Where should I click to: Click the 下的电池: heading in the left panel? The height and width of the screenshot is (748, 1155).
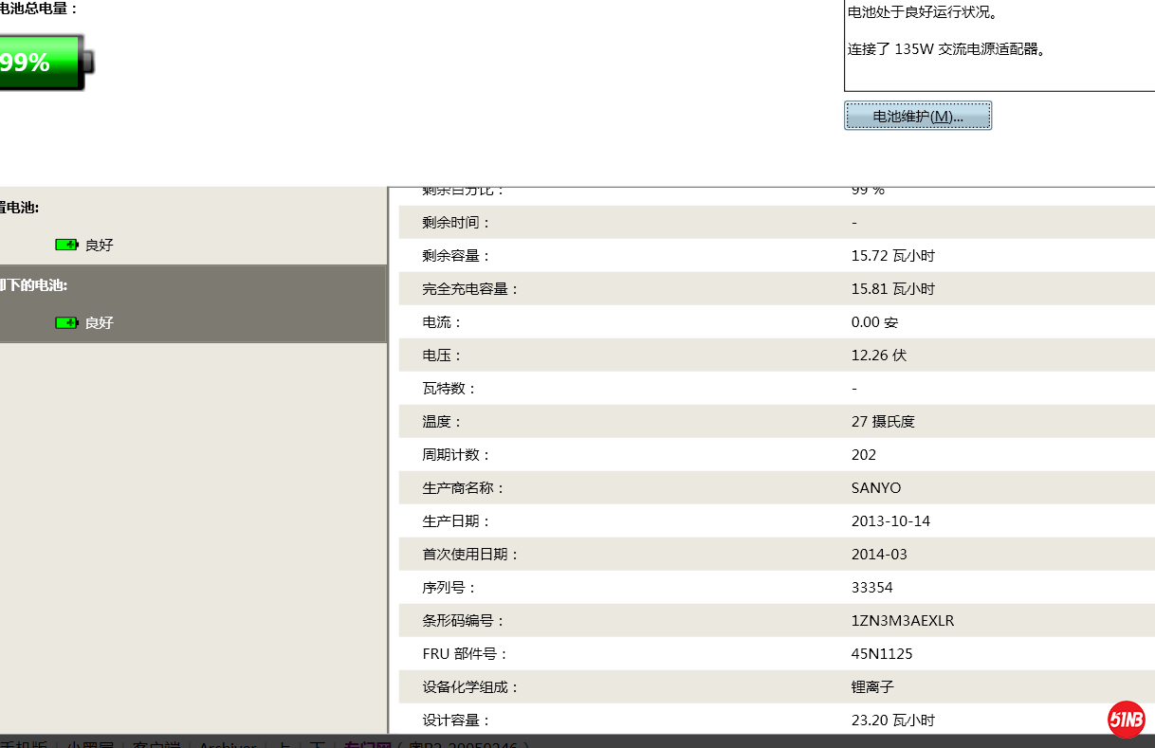click(34, 284)
